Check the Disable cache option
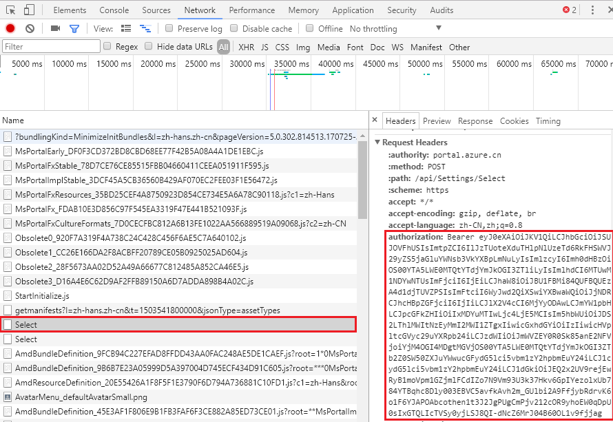 pos(234,28)
